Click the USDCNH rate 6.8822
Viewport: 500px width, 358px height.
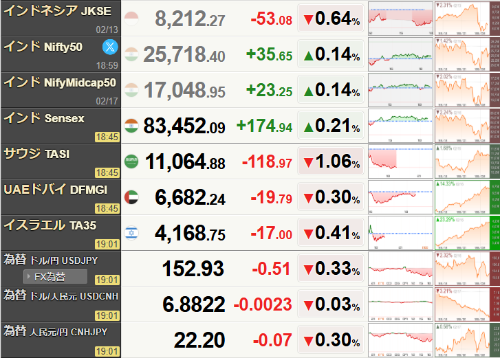coord(194,304)
